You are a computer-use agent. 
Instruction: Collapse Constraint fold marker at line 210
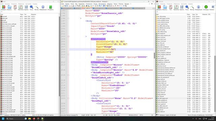[68, 54]
